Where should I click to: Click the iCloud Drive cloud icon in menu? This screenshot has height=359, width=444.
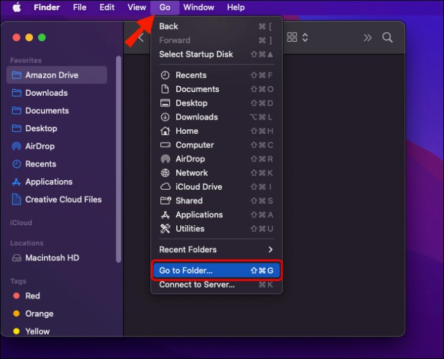(165, 187)
